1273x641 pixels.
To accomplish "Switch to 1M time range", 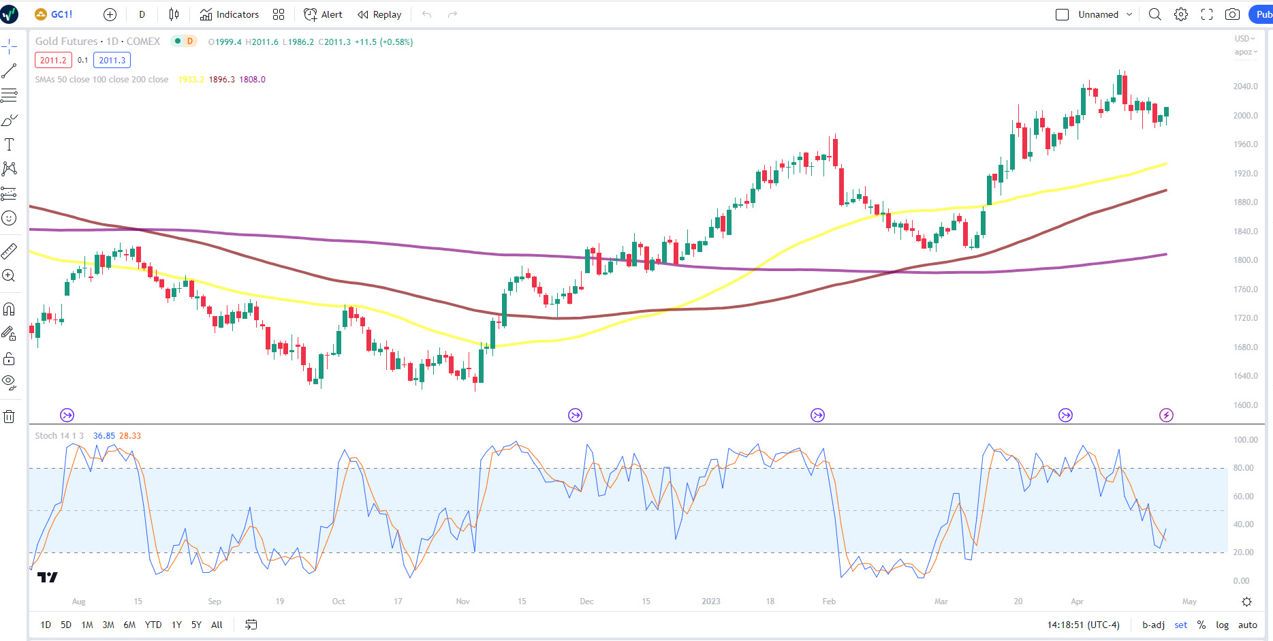I will coord(87,625).
